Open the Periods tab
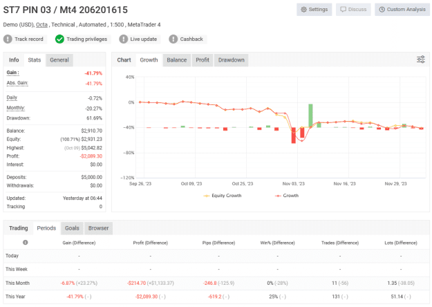The width and height of the screenshot is (432, 307). pyautogui.click(x=46, y=228)
